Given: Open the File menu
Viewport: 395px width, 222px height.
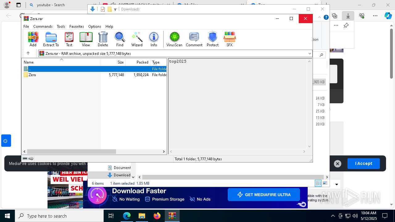Looking at the screenshot, I should tap(26, 27).
